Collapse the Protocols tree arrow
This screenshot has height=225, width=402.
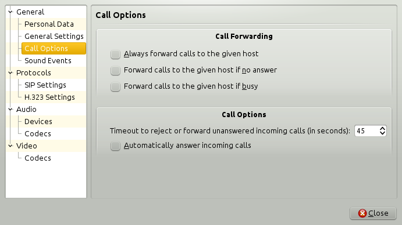click(10, 72)
